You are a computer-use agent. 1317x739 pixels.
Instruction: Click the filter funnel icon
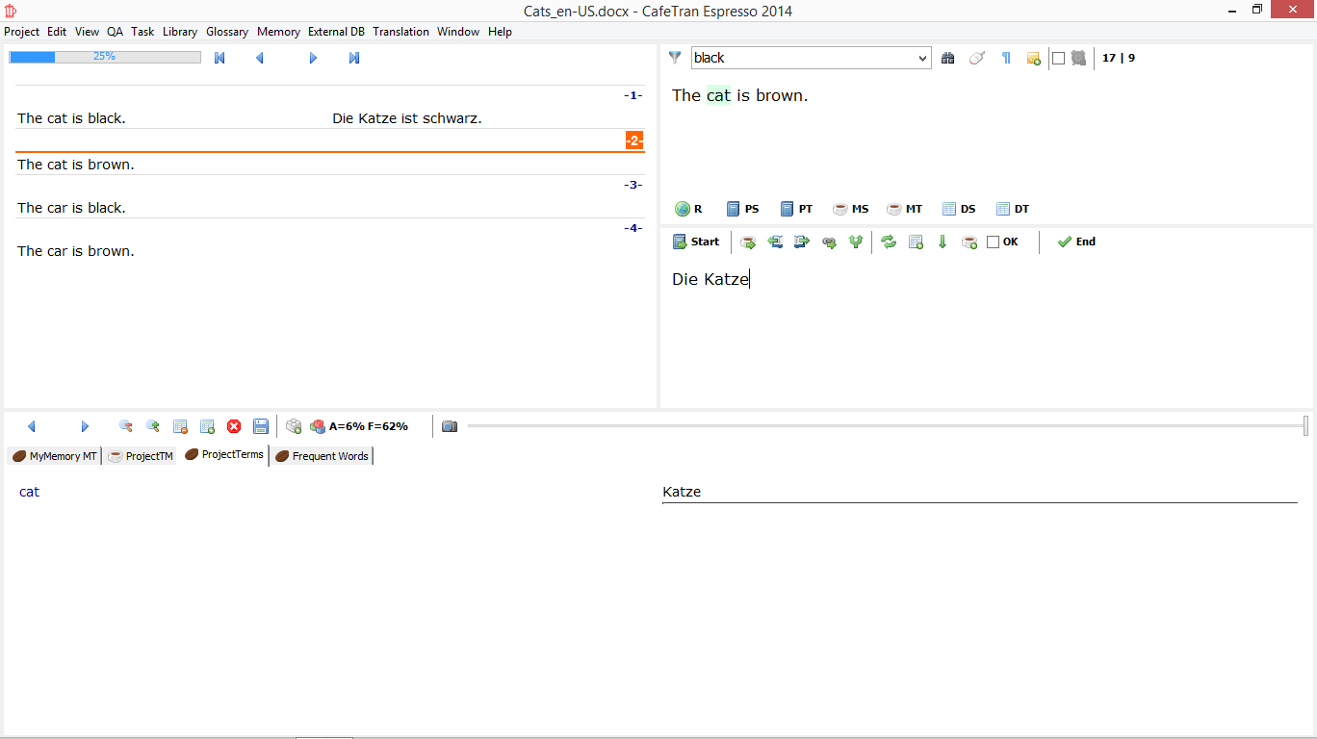click(675, 58)
